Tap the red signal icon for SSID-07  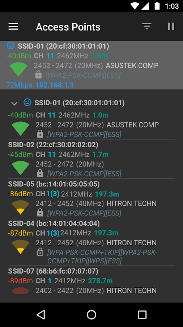(20, 291)
